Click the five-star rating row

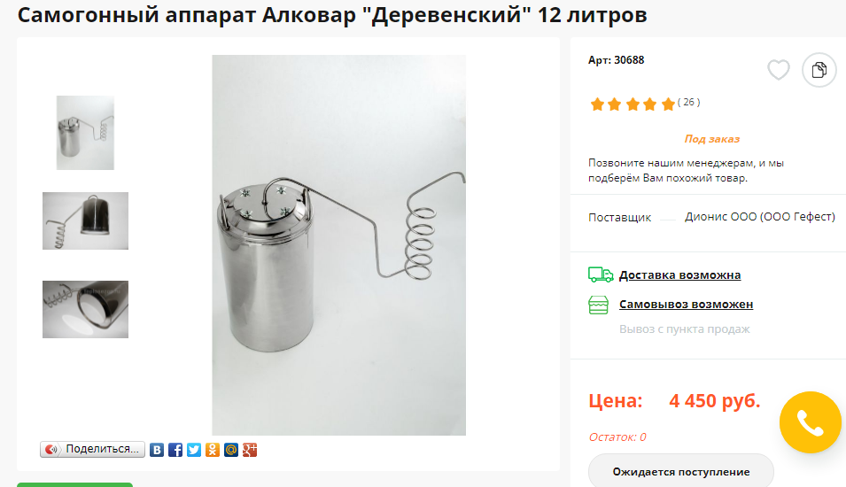633,104
